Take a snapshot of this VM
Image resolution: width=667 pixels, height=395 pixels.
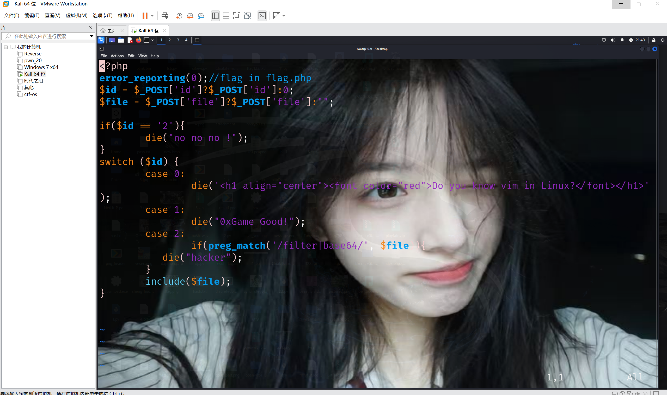179,16
